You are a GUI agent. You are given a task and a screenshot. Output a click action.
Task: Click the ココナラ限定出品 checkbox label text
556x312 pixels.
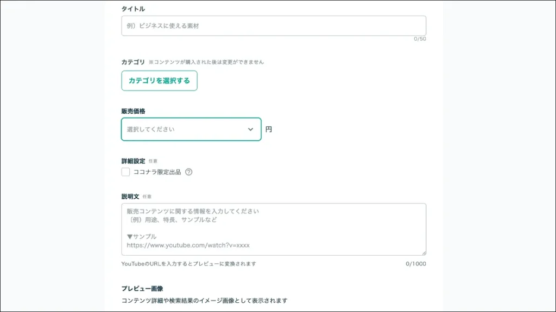pyautogui.click(x=157, y=172)
